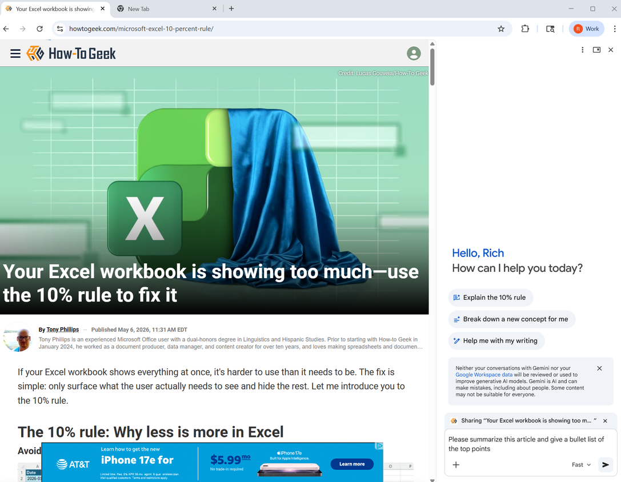
Task: Pop out the Gemini side panel
Action: pos(596,50)
